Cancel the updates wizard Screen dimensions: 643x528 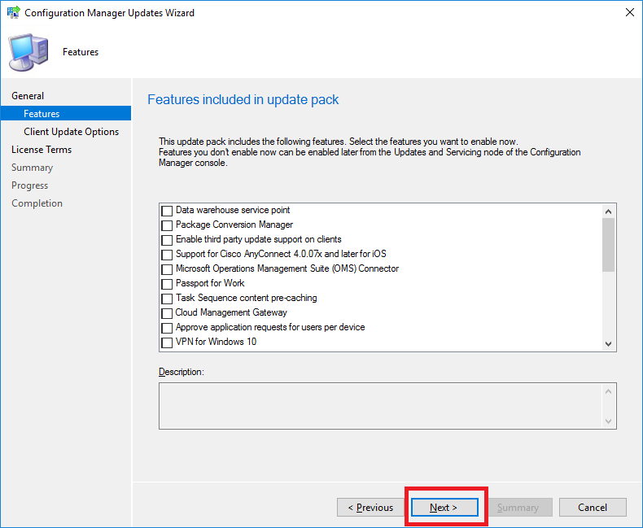593,508
